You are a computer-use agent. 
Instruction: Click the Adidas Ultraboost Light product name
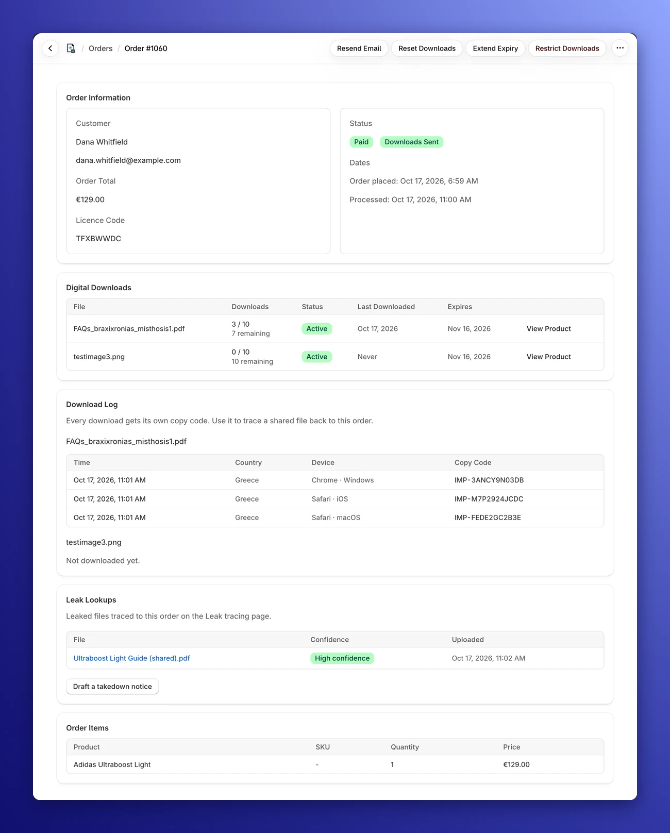tap(112, 765)
